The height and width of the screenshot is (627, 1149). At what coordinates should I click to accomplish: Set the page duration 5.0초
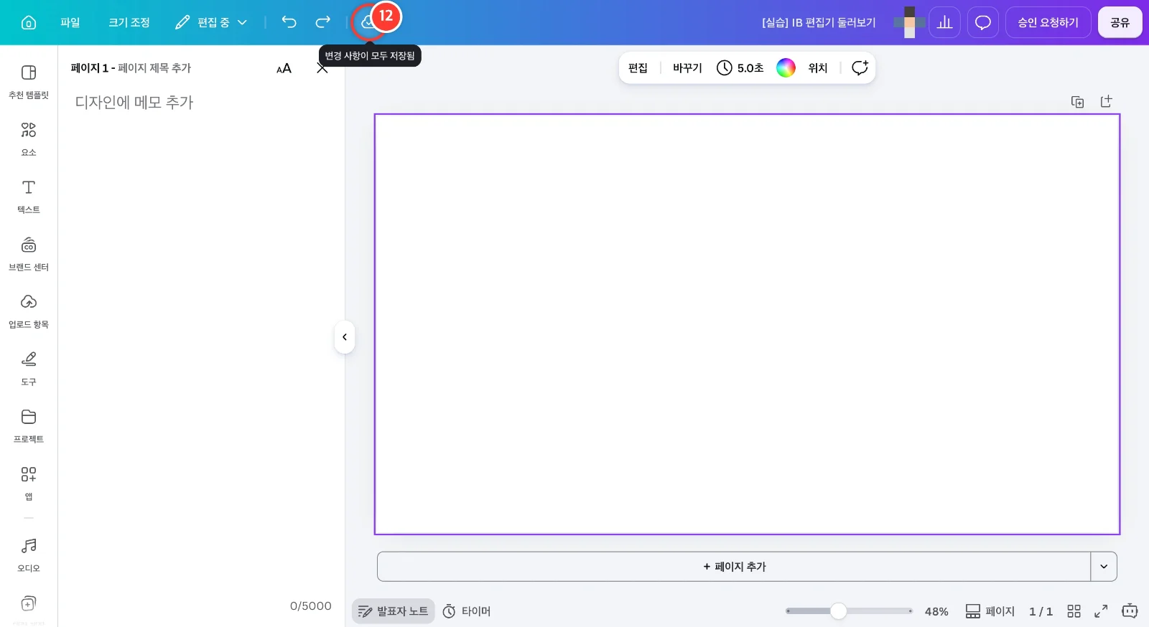coord(740,68)
